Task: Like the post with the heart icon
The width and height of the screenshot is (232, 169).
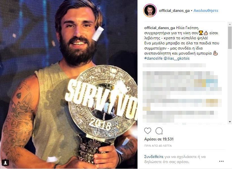Action: pos(148,131)
